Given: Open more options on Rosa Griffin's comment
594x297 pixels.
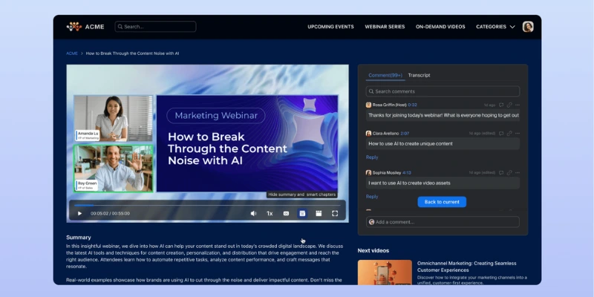Looking at the screenshot, I should point(518,105).
